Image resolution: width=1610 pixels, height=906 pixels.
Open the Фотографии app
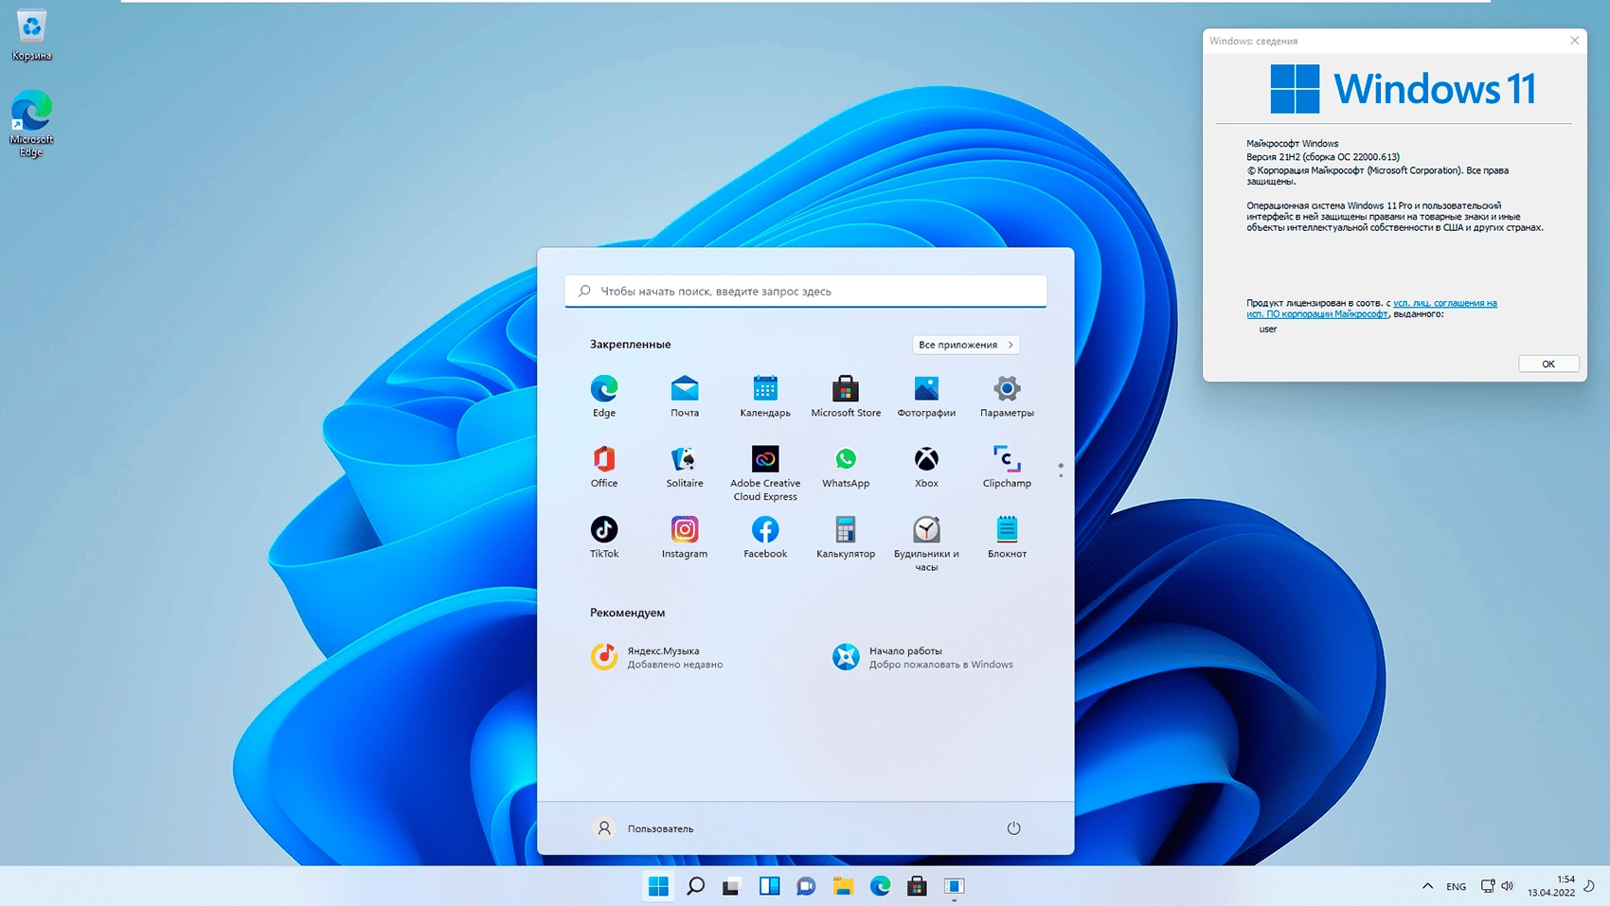(x=926, y=396)
